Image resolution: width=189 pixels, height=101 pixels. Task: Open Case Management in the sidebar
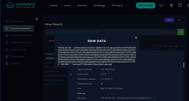(x=18, y=36)
